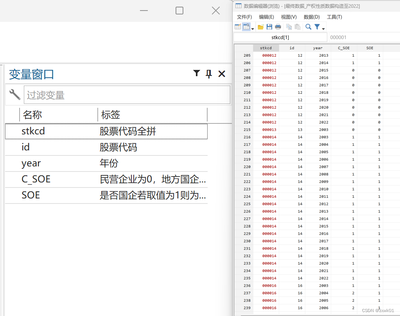Open the 文件(F) menu
This screenshot has height=316, width=400.
244,17
